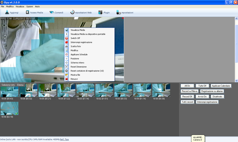Click the Switch Off icon in the context menu
238x142 pixels.
[x=67, y=38]
